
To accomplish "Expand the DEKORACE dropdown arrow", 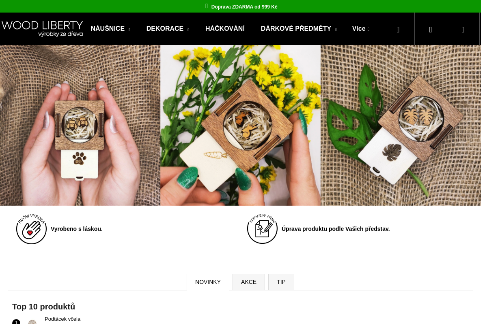I will [188, 30].
